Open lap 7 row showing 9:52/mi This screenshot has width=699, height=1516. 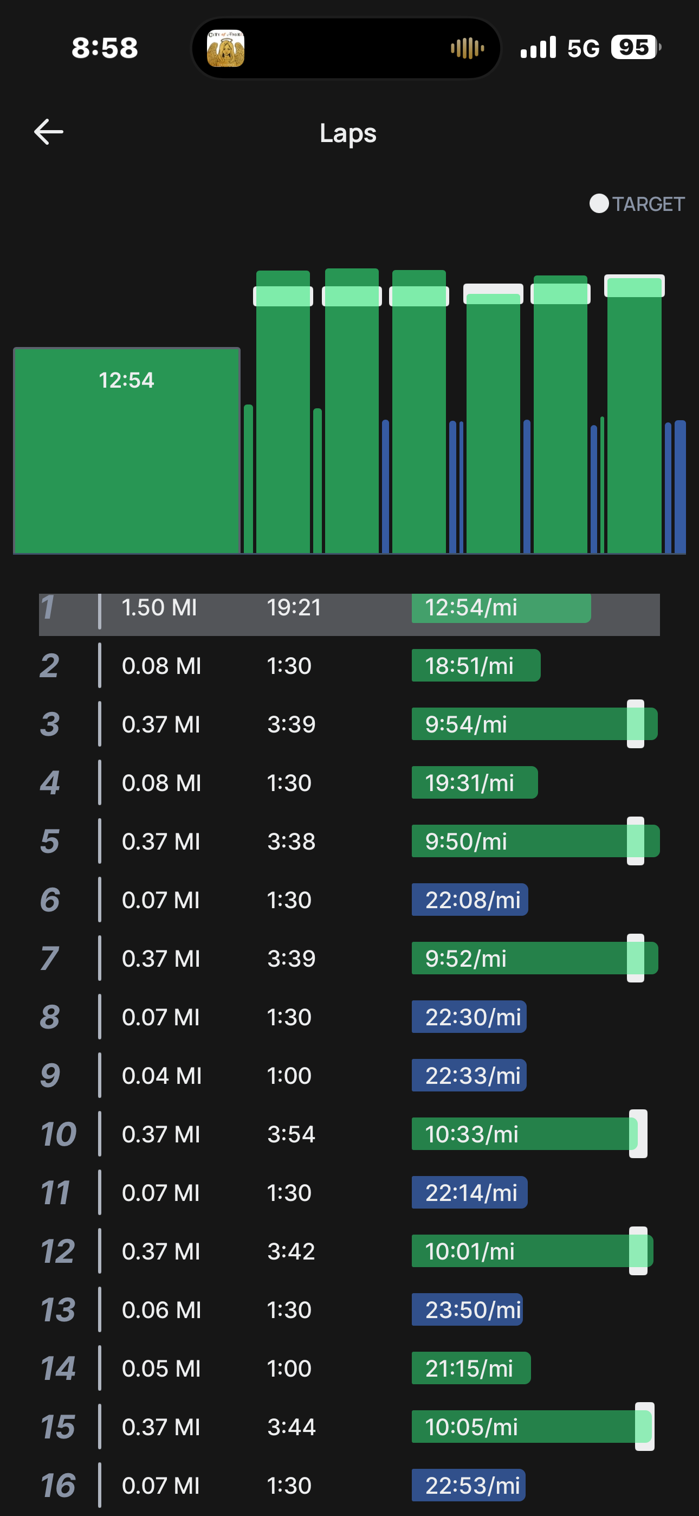tap(348, 958)
